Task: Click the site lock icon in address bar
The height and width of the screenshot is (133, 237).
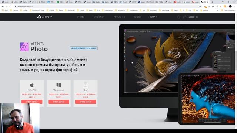Action: coord(16,7)
